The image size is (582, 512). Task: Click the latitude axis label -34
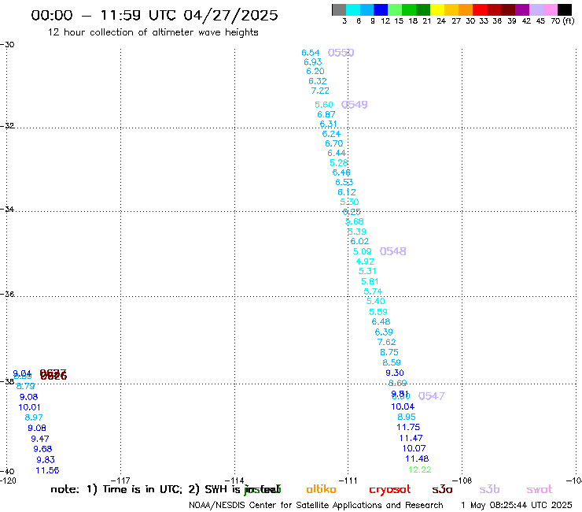[x=7, y=209]
